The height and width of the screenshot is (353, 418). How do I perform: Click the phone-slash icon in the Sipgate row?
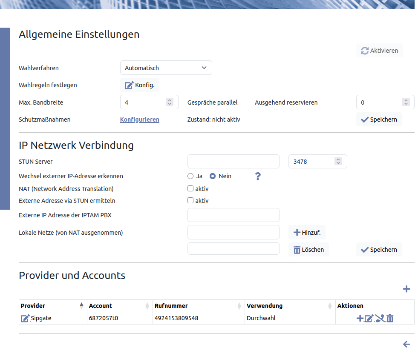point(379,318)
